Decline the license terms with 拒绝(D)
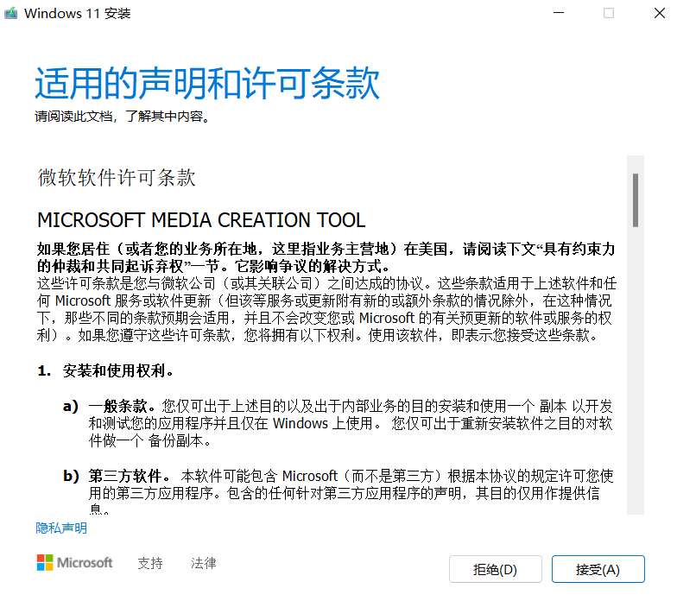This screenshot has width=677, height=601. pyautogui.click(x=496, y=569)
